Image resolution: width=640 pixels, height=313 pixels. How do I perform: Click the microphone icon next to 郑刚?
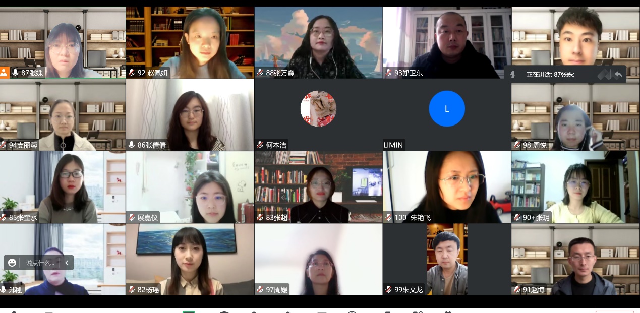pyautogui.click(x=4, y=290)
